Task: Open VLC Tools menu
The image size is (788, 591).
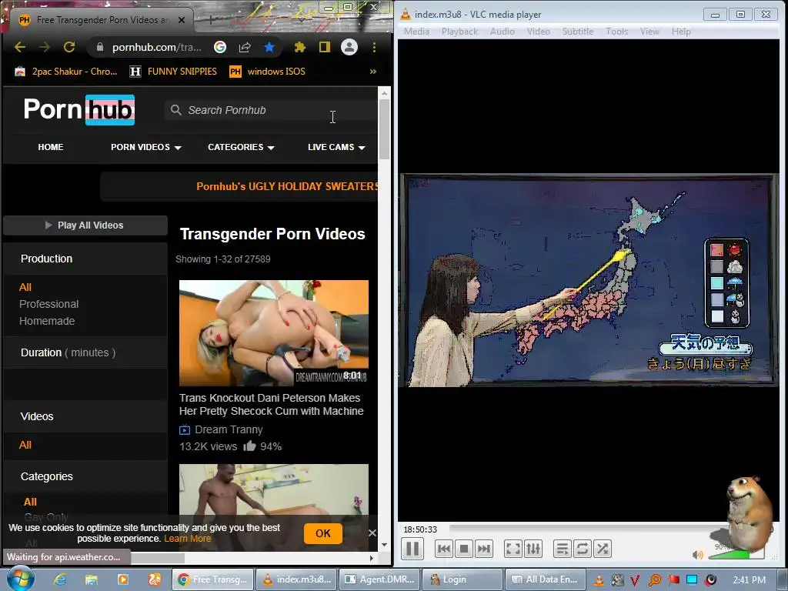Action: 616,31
